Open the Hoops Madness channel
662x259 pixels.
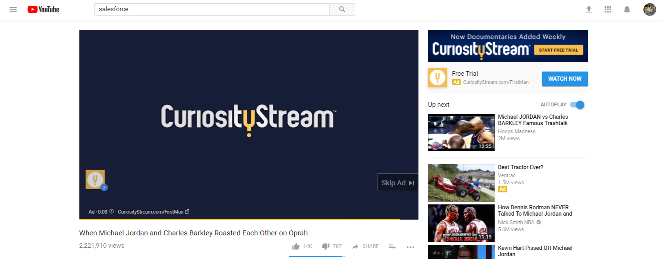point(516,131)
